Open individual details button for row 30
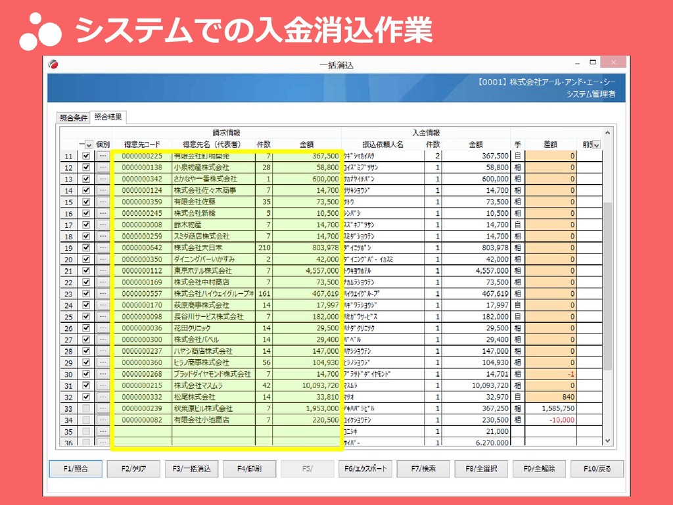Viewport: 673px width, 505px height. tap(103, 374)
